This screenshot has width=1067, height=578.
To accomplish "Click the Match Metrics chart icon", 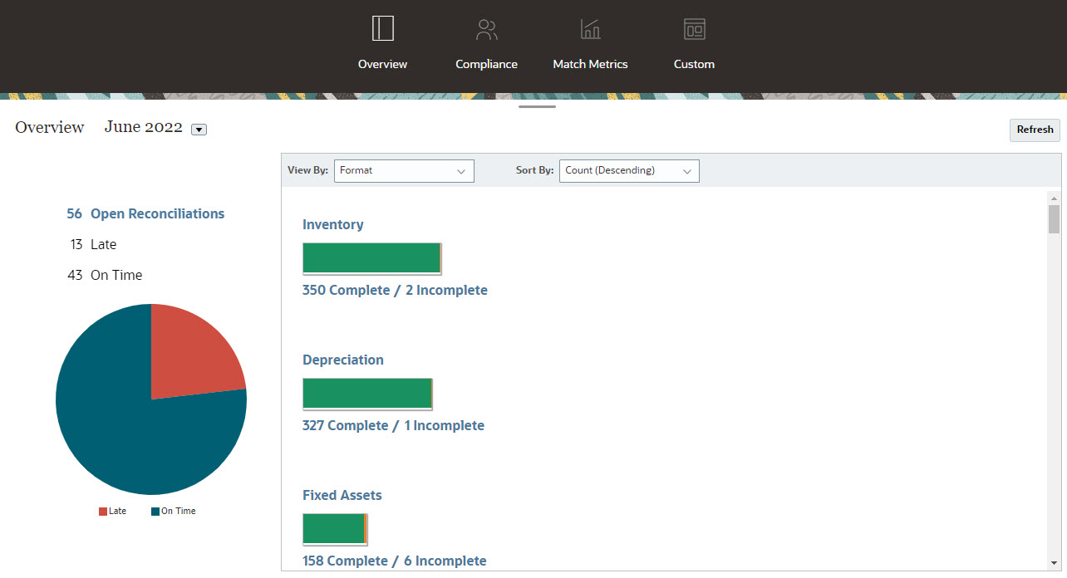I will tap(590, 28).
